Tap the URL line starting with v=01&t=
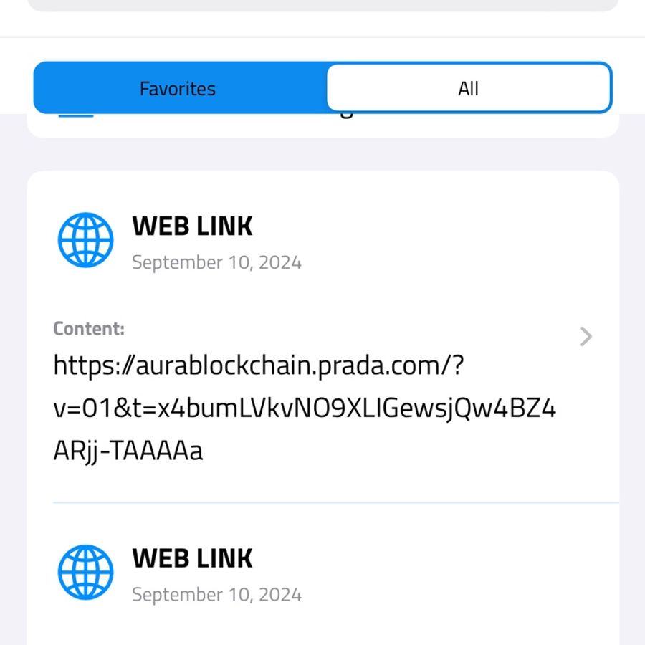The image size is (645, 645). click(305, 408)
